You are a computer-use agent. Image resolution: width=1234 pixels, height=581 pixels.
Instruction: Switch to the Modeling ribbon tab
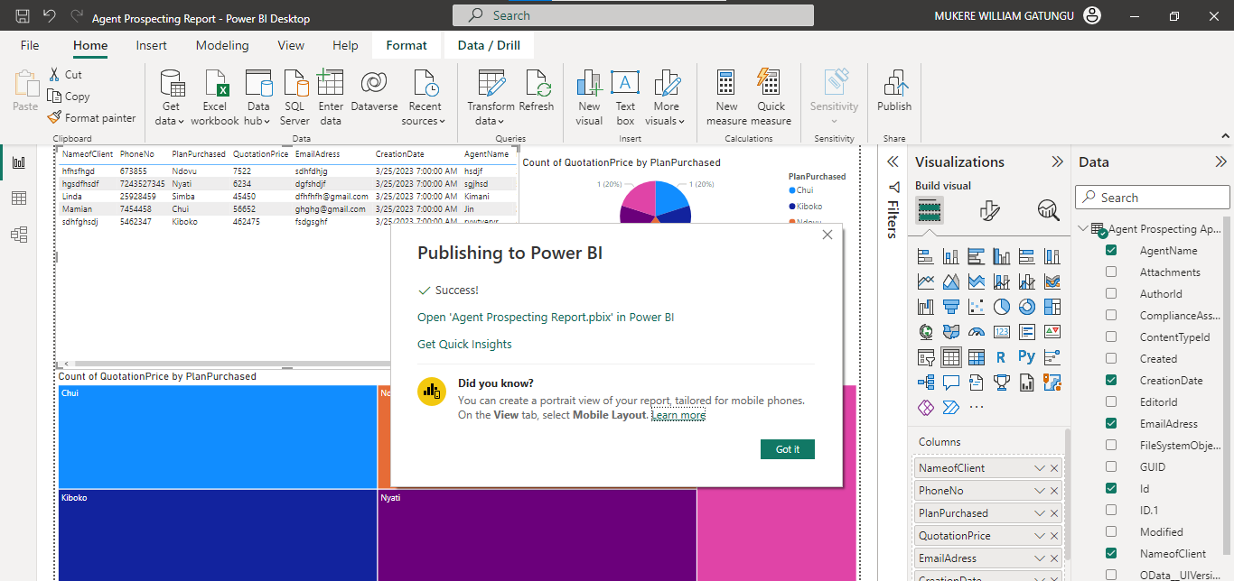[222, 45]
